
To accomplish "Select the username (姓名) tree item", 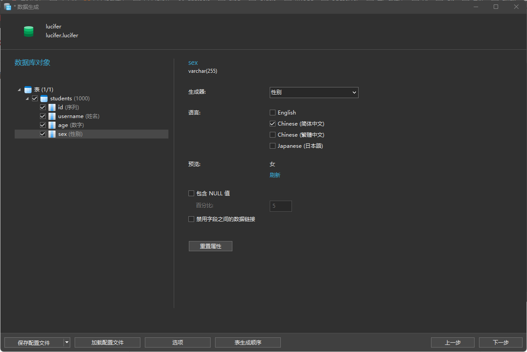I will 79,116.
